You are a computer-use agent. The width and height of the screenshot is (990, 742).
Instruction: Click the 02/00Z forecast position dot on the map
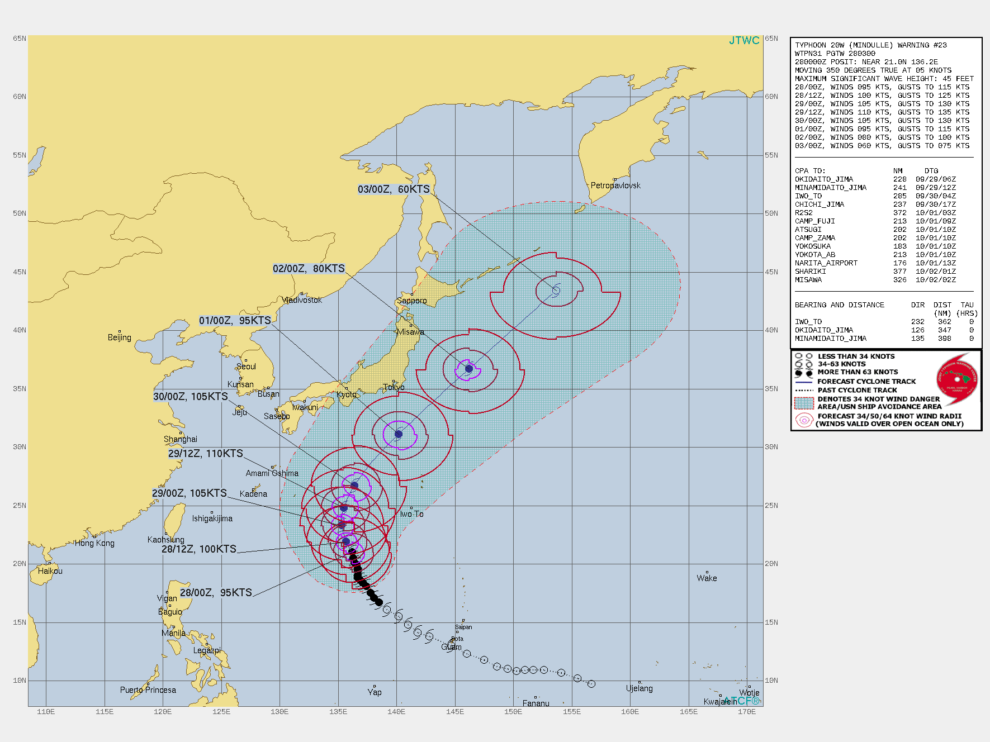click(x=469, y=369)
